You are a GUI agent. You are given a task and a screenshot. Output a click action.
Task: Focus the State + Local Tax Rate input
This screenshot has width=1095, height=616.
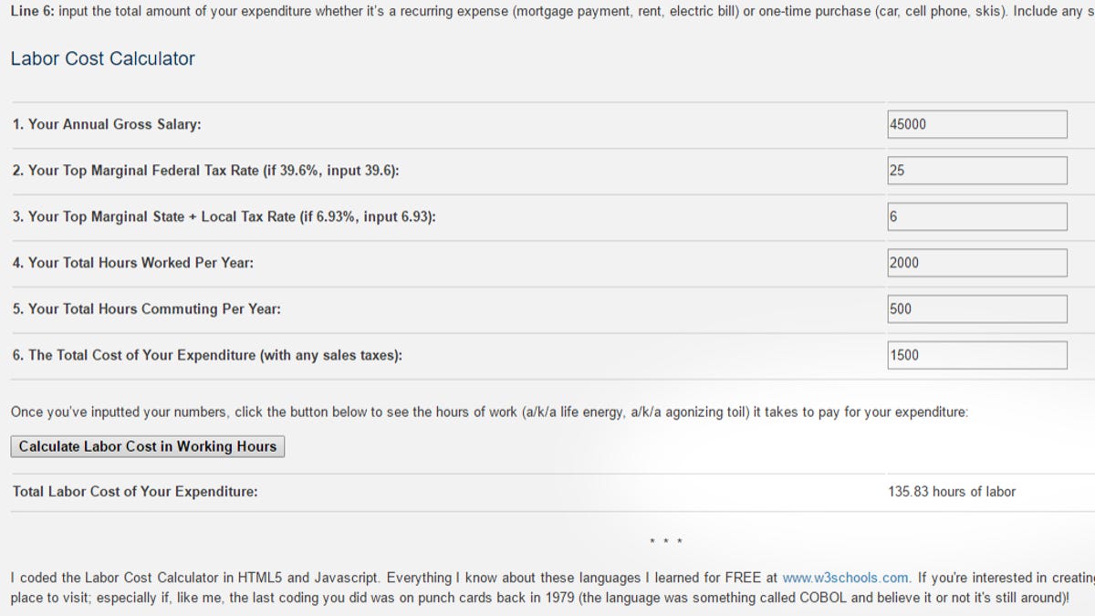[977, 216]
